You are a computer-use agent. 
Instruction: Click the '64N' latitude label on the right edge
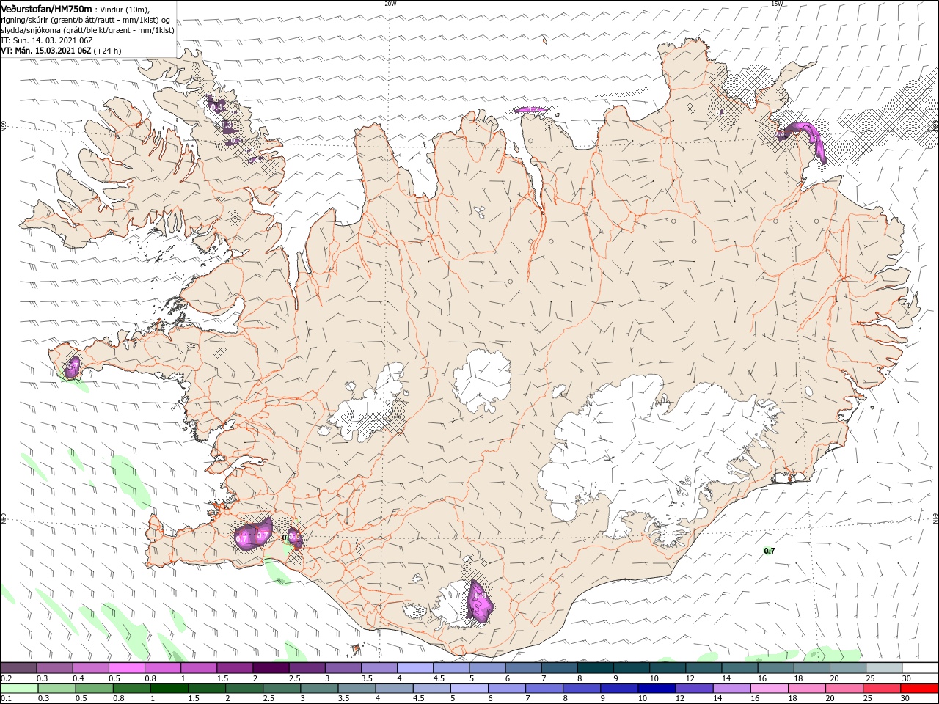(935, 518)
